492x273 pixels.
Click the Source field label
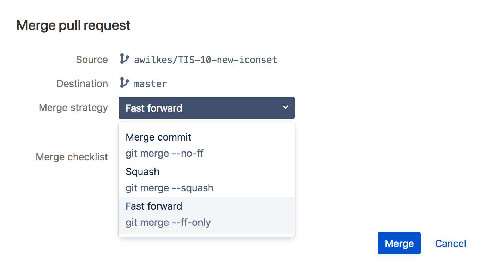[92, 60]
